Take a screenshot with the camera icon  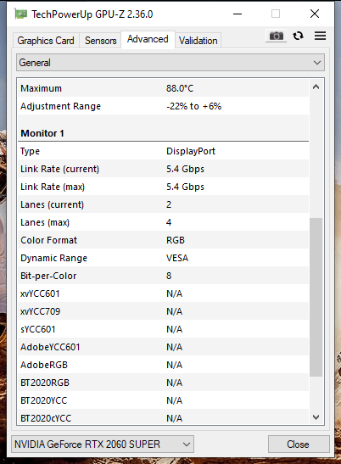point(276,36)
